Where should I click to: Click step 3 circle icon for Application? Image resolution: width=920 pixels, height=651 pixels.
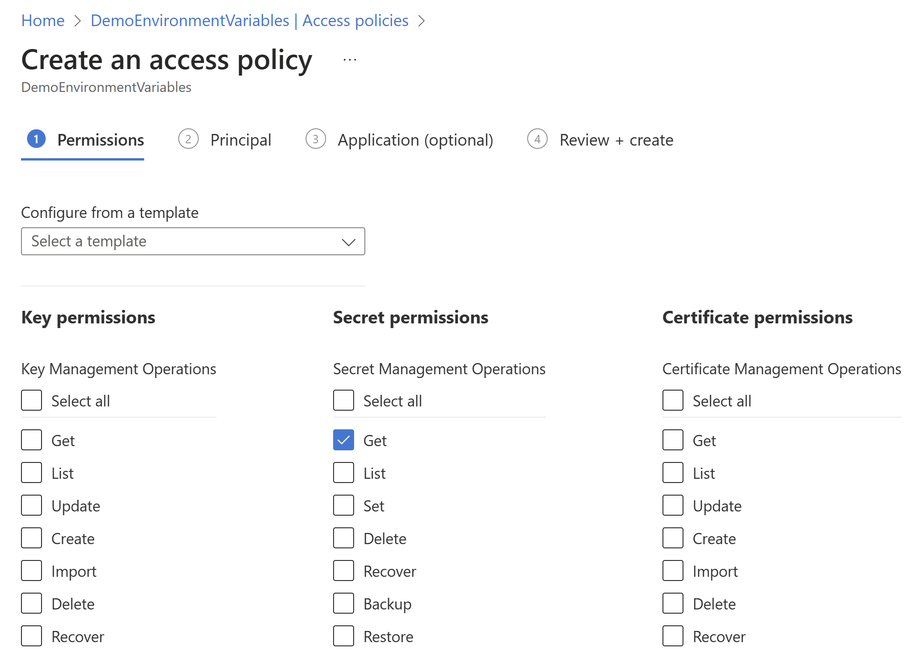tap(315, 139)
